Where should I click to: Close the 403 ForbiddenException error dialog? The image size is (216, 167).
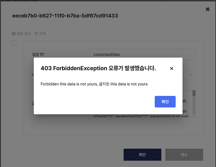(172, 68)
